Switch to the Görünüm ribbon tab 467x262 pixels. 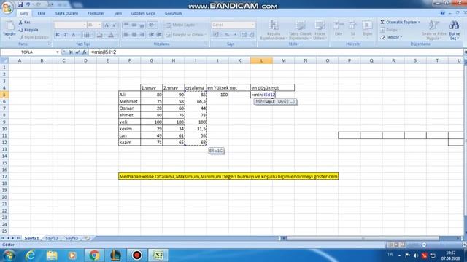[x=173, y=13]
